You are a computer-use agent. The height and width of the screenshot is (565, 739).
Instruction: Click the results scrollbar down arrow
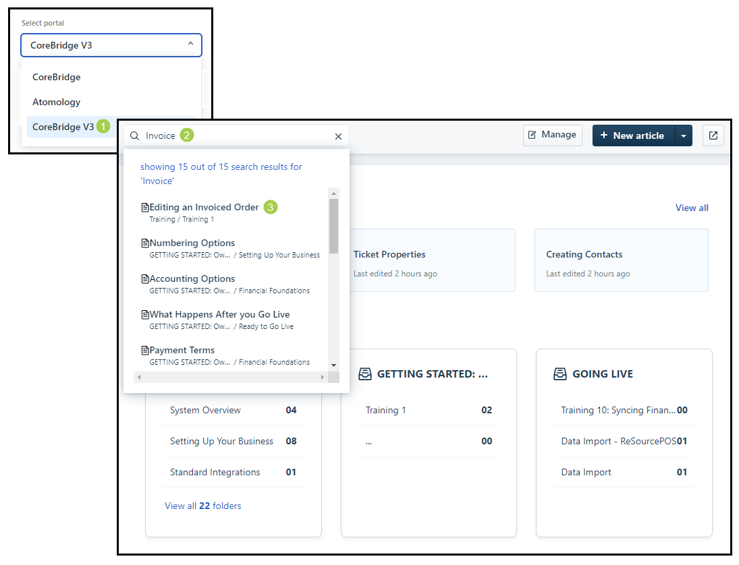pos(333,365)
